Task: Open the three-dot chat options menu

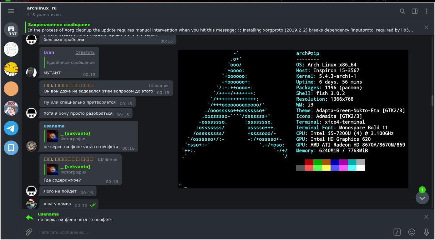Action: [x=427, y=11]
